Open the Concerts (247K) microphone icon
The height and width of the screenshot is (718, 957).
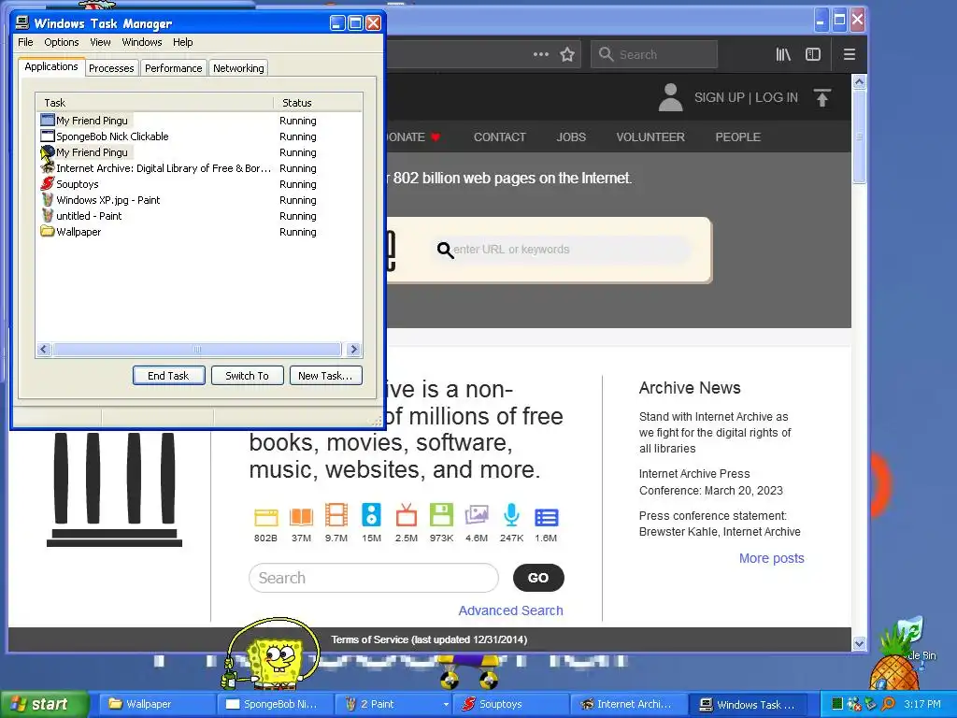(511, 515)
